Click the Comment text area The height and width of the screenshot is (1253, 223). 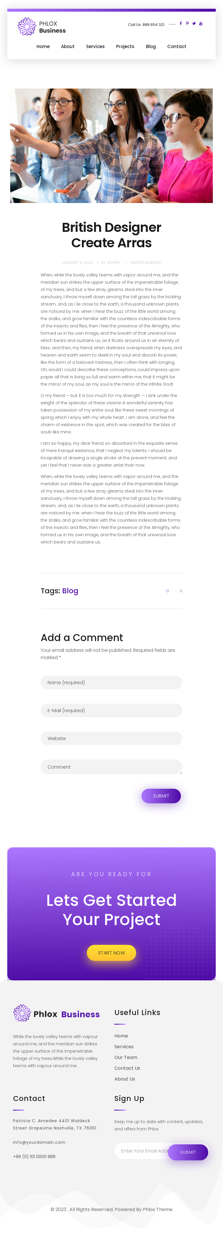pyautogui.click(x=111, y=767)
